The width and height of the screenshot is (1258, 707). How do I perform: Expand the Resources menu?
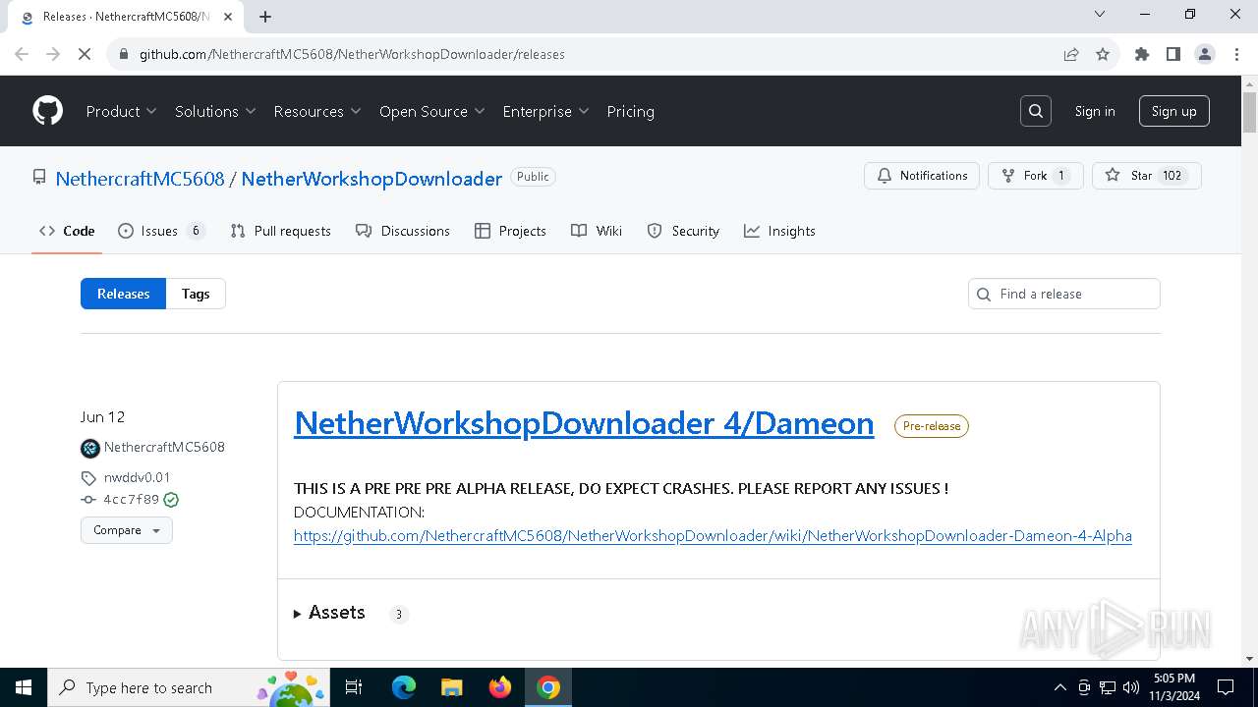(x=317, y=111)
